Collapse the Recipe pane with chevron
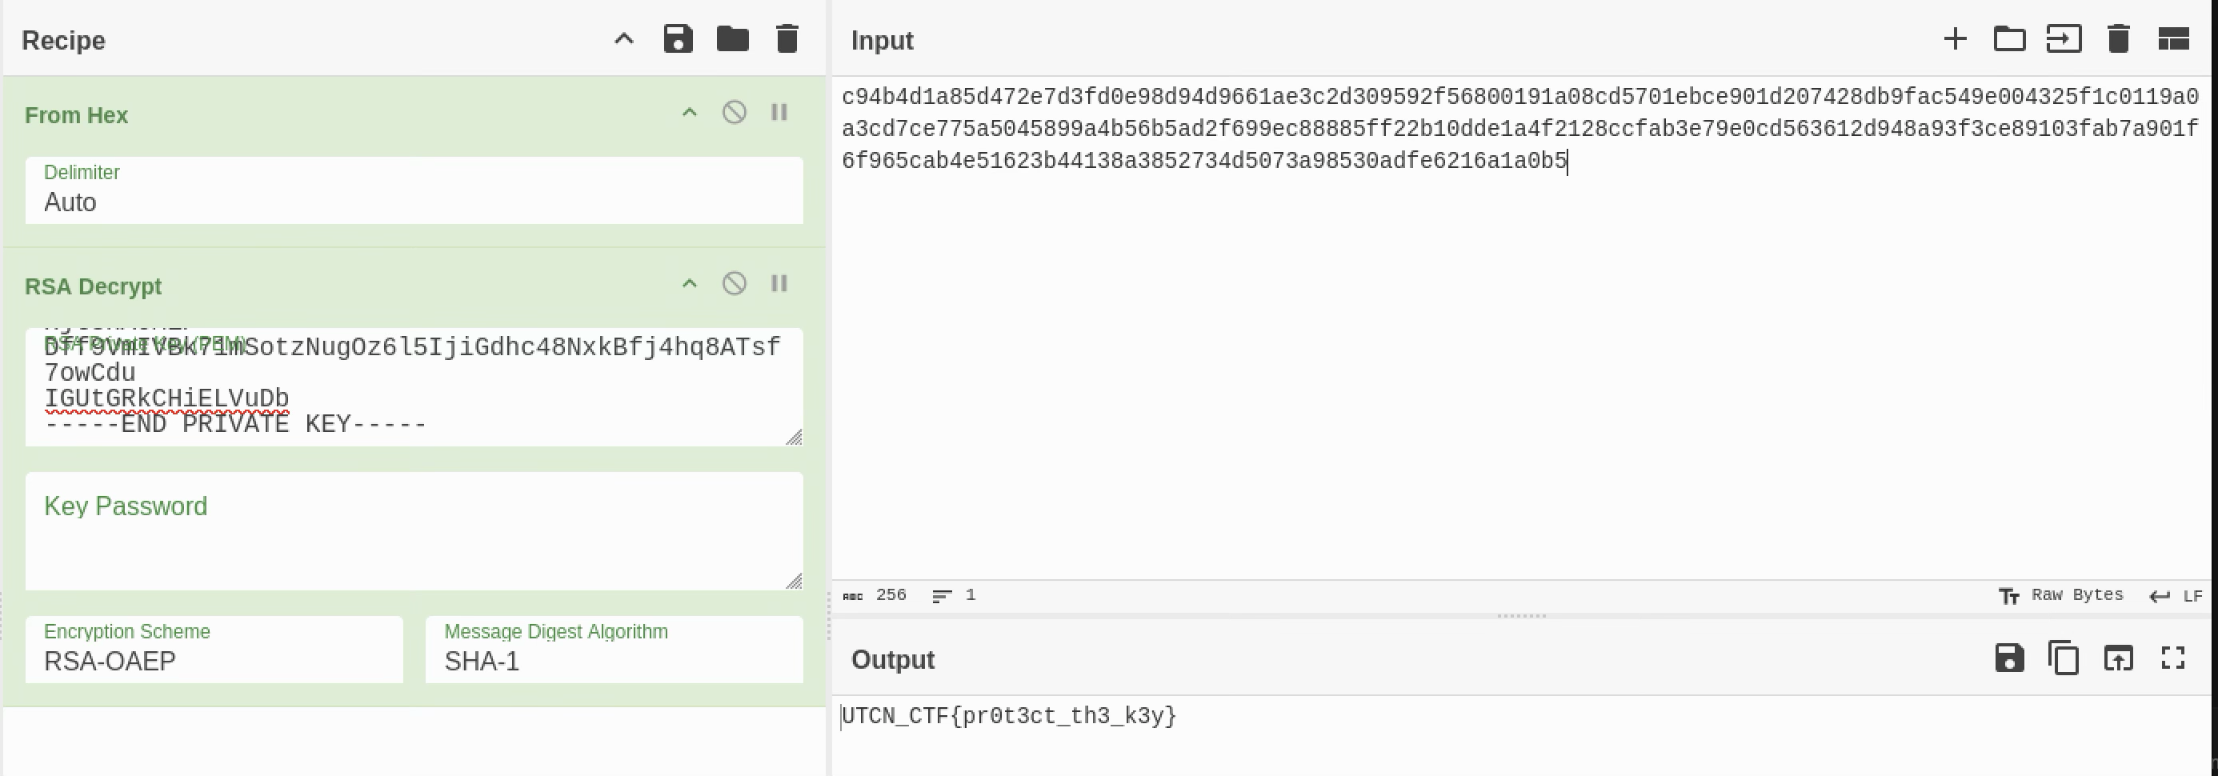Image resolution: width=2218 pixels, height=776 pixels. [623, 40]
